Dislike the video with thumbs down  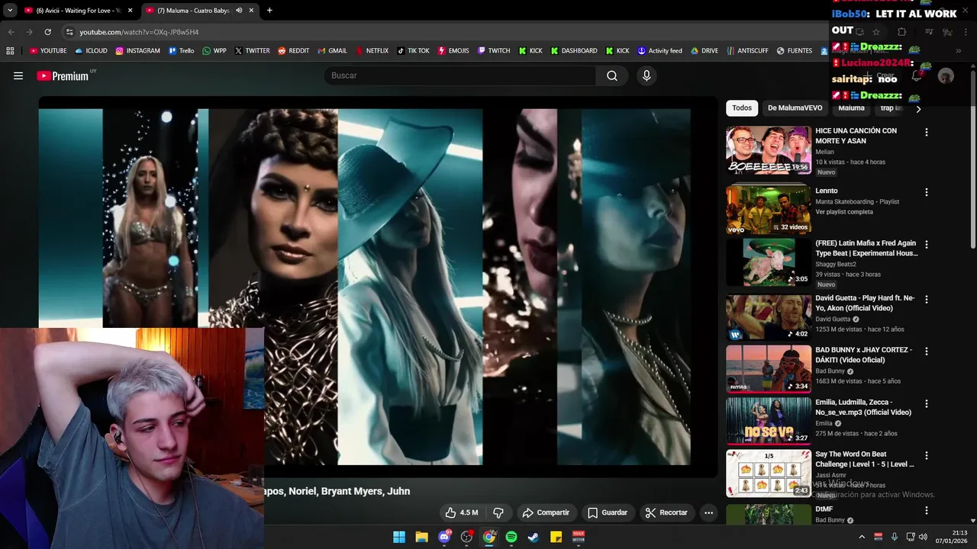[498, 512]
